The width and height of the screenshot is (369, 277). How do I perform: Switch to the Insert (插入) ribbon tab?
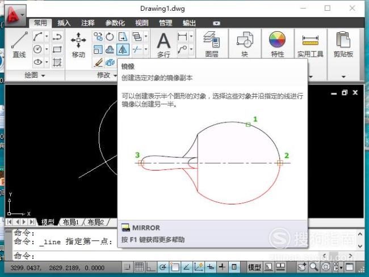point(64,23)
